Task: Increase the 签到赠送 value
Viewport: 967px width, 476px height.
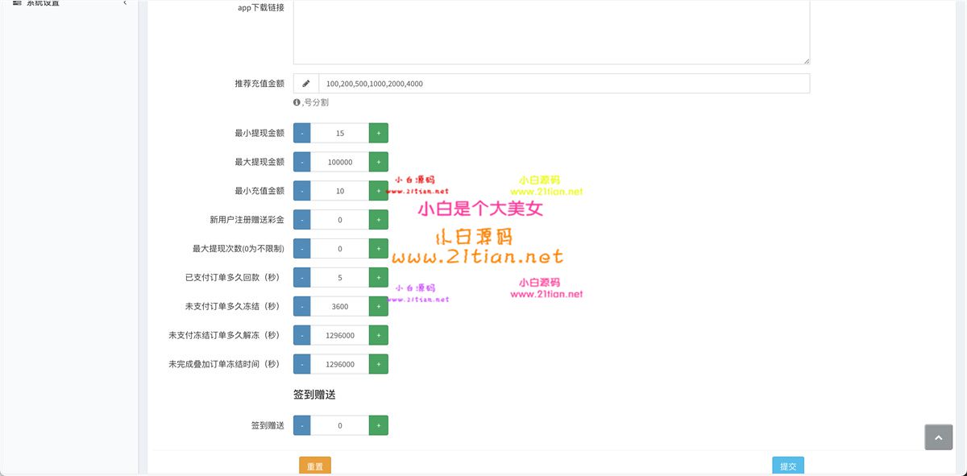Action: pos(379,425)
